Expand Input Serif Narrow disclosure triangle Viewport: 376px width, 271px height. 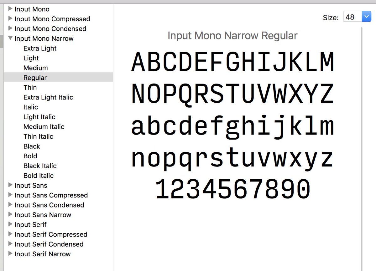[10, 254]
